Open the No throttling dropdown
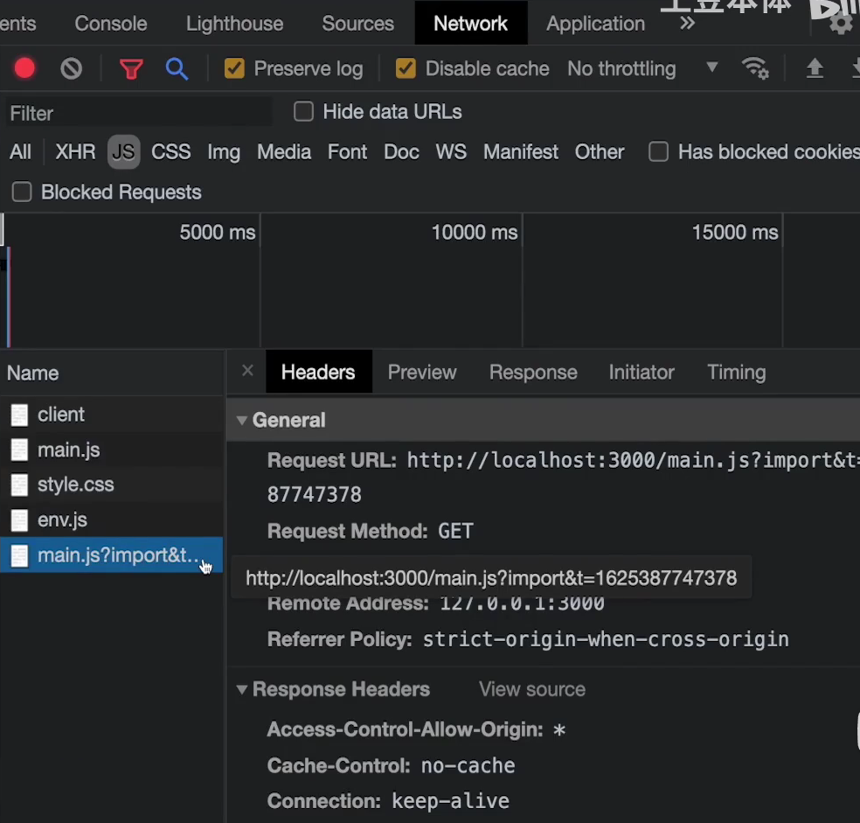Viewport: 860px width, 823px height. coord(642,68)
